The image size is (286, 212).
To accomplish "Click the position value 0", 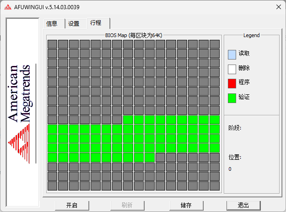I will click(x=230, y=169).
